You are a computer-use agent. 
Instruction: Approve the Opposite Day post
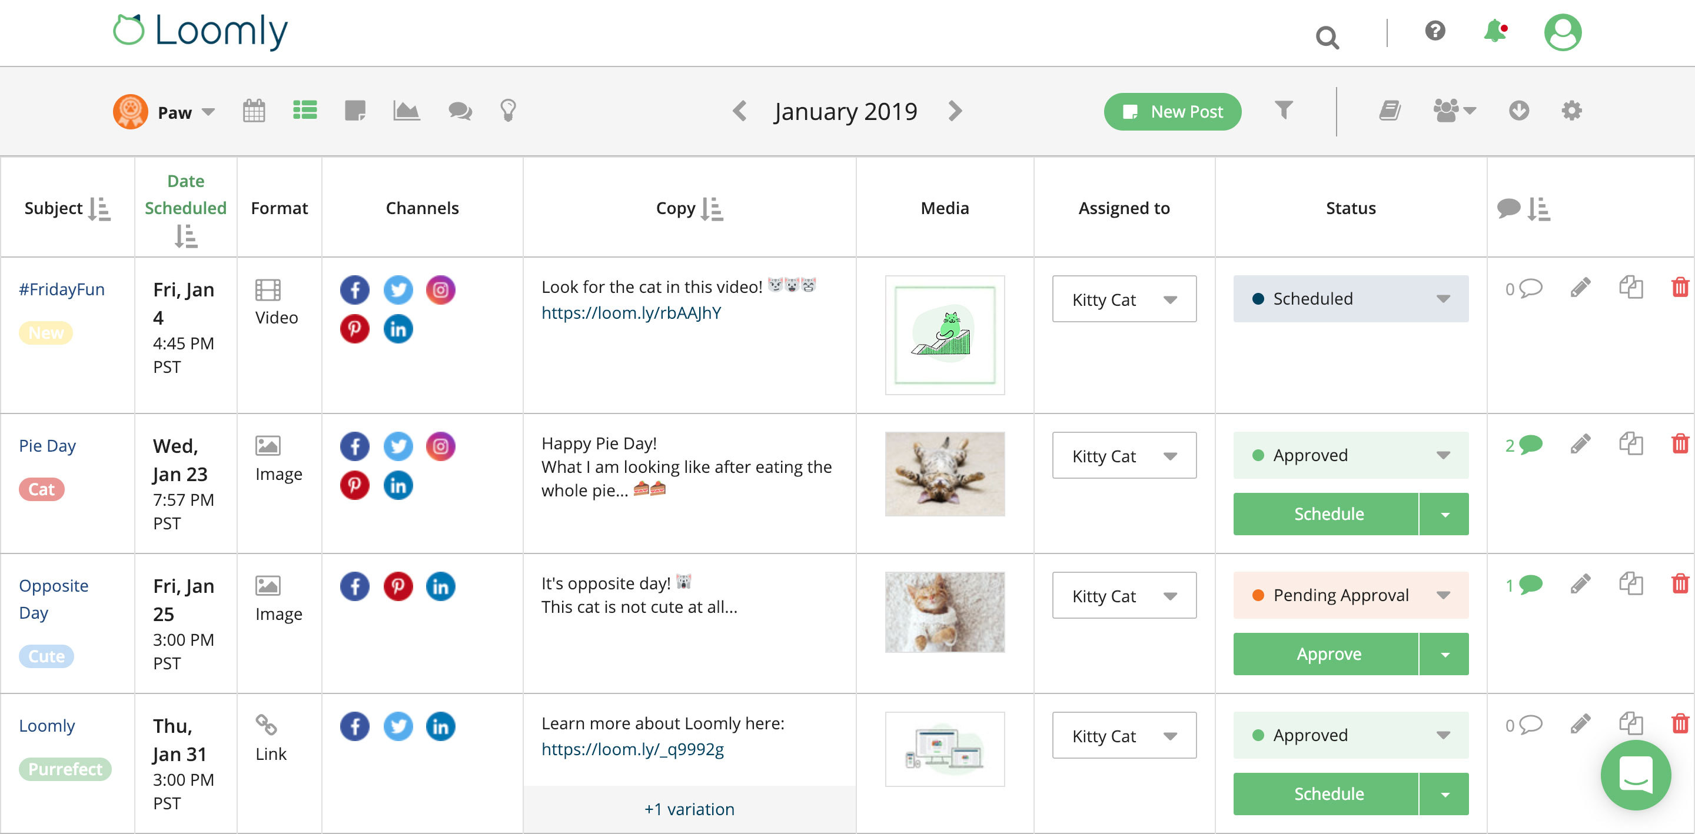pyautogui.click(x=1328, y=654)
